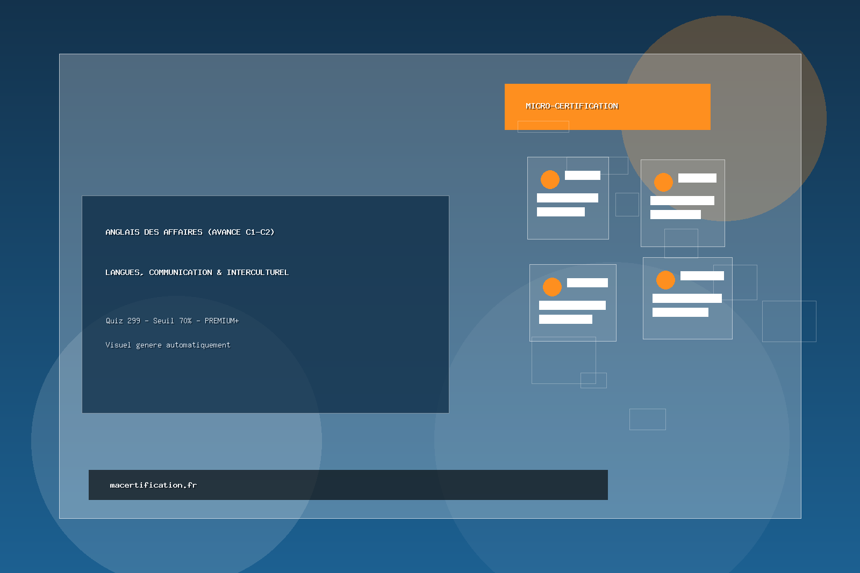Click the orange MICRO-CERTIFICATION banner
This screenshot has width=860, height=573.
[x=607, y=106]
